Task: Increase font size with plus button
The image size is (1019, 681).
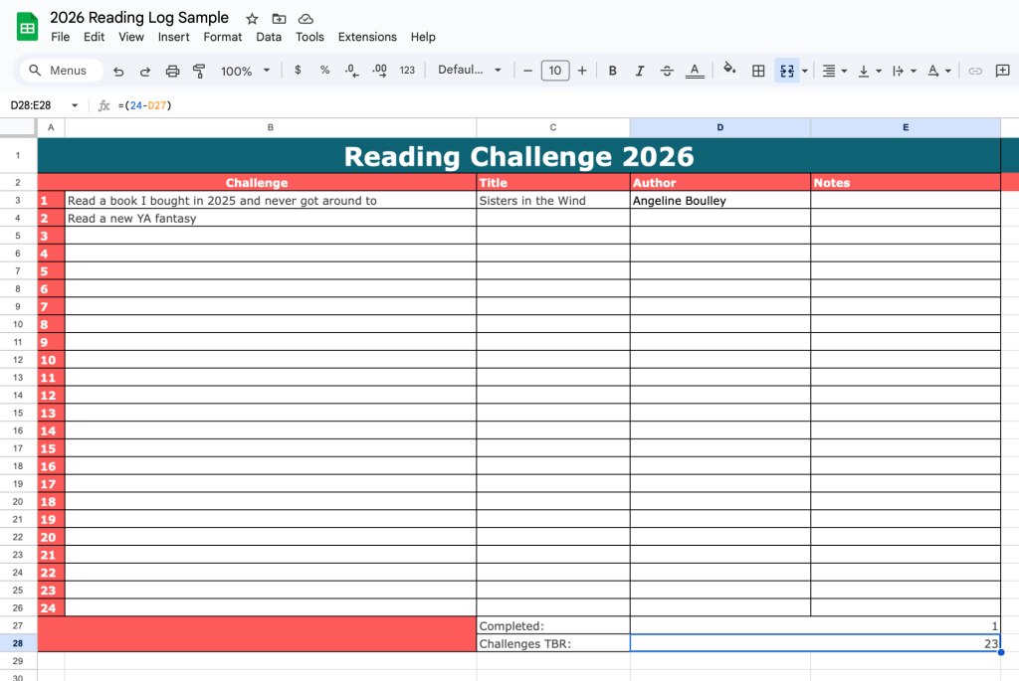Action: point(582,71)
